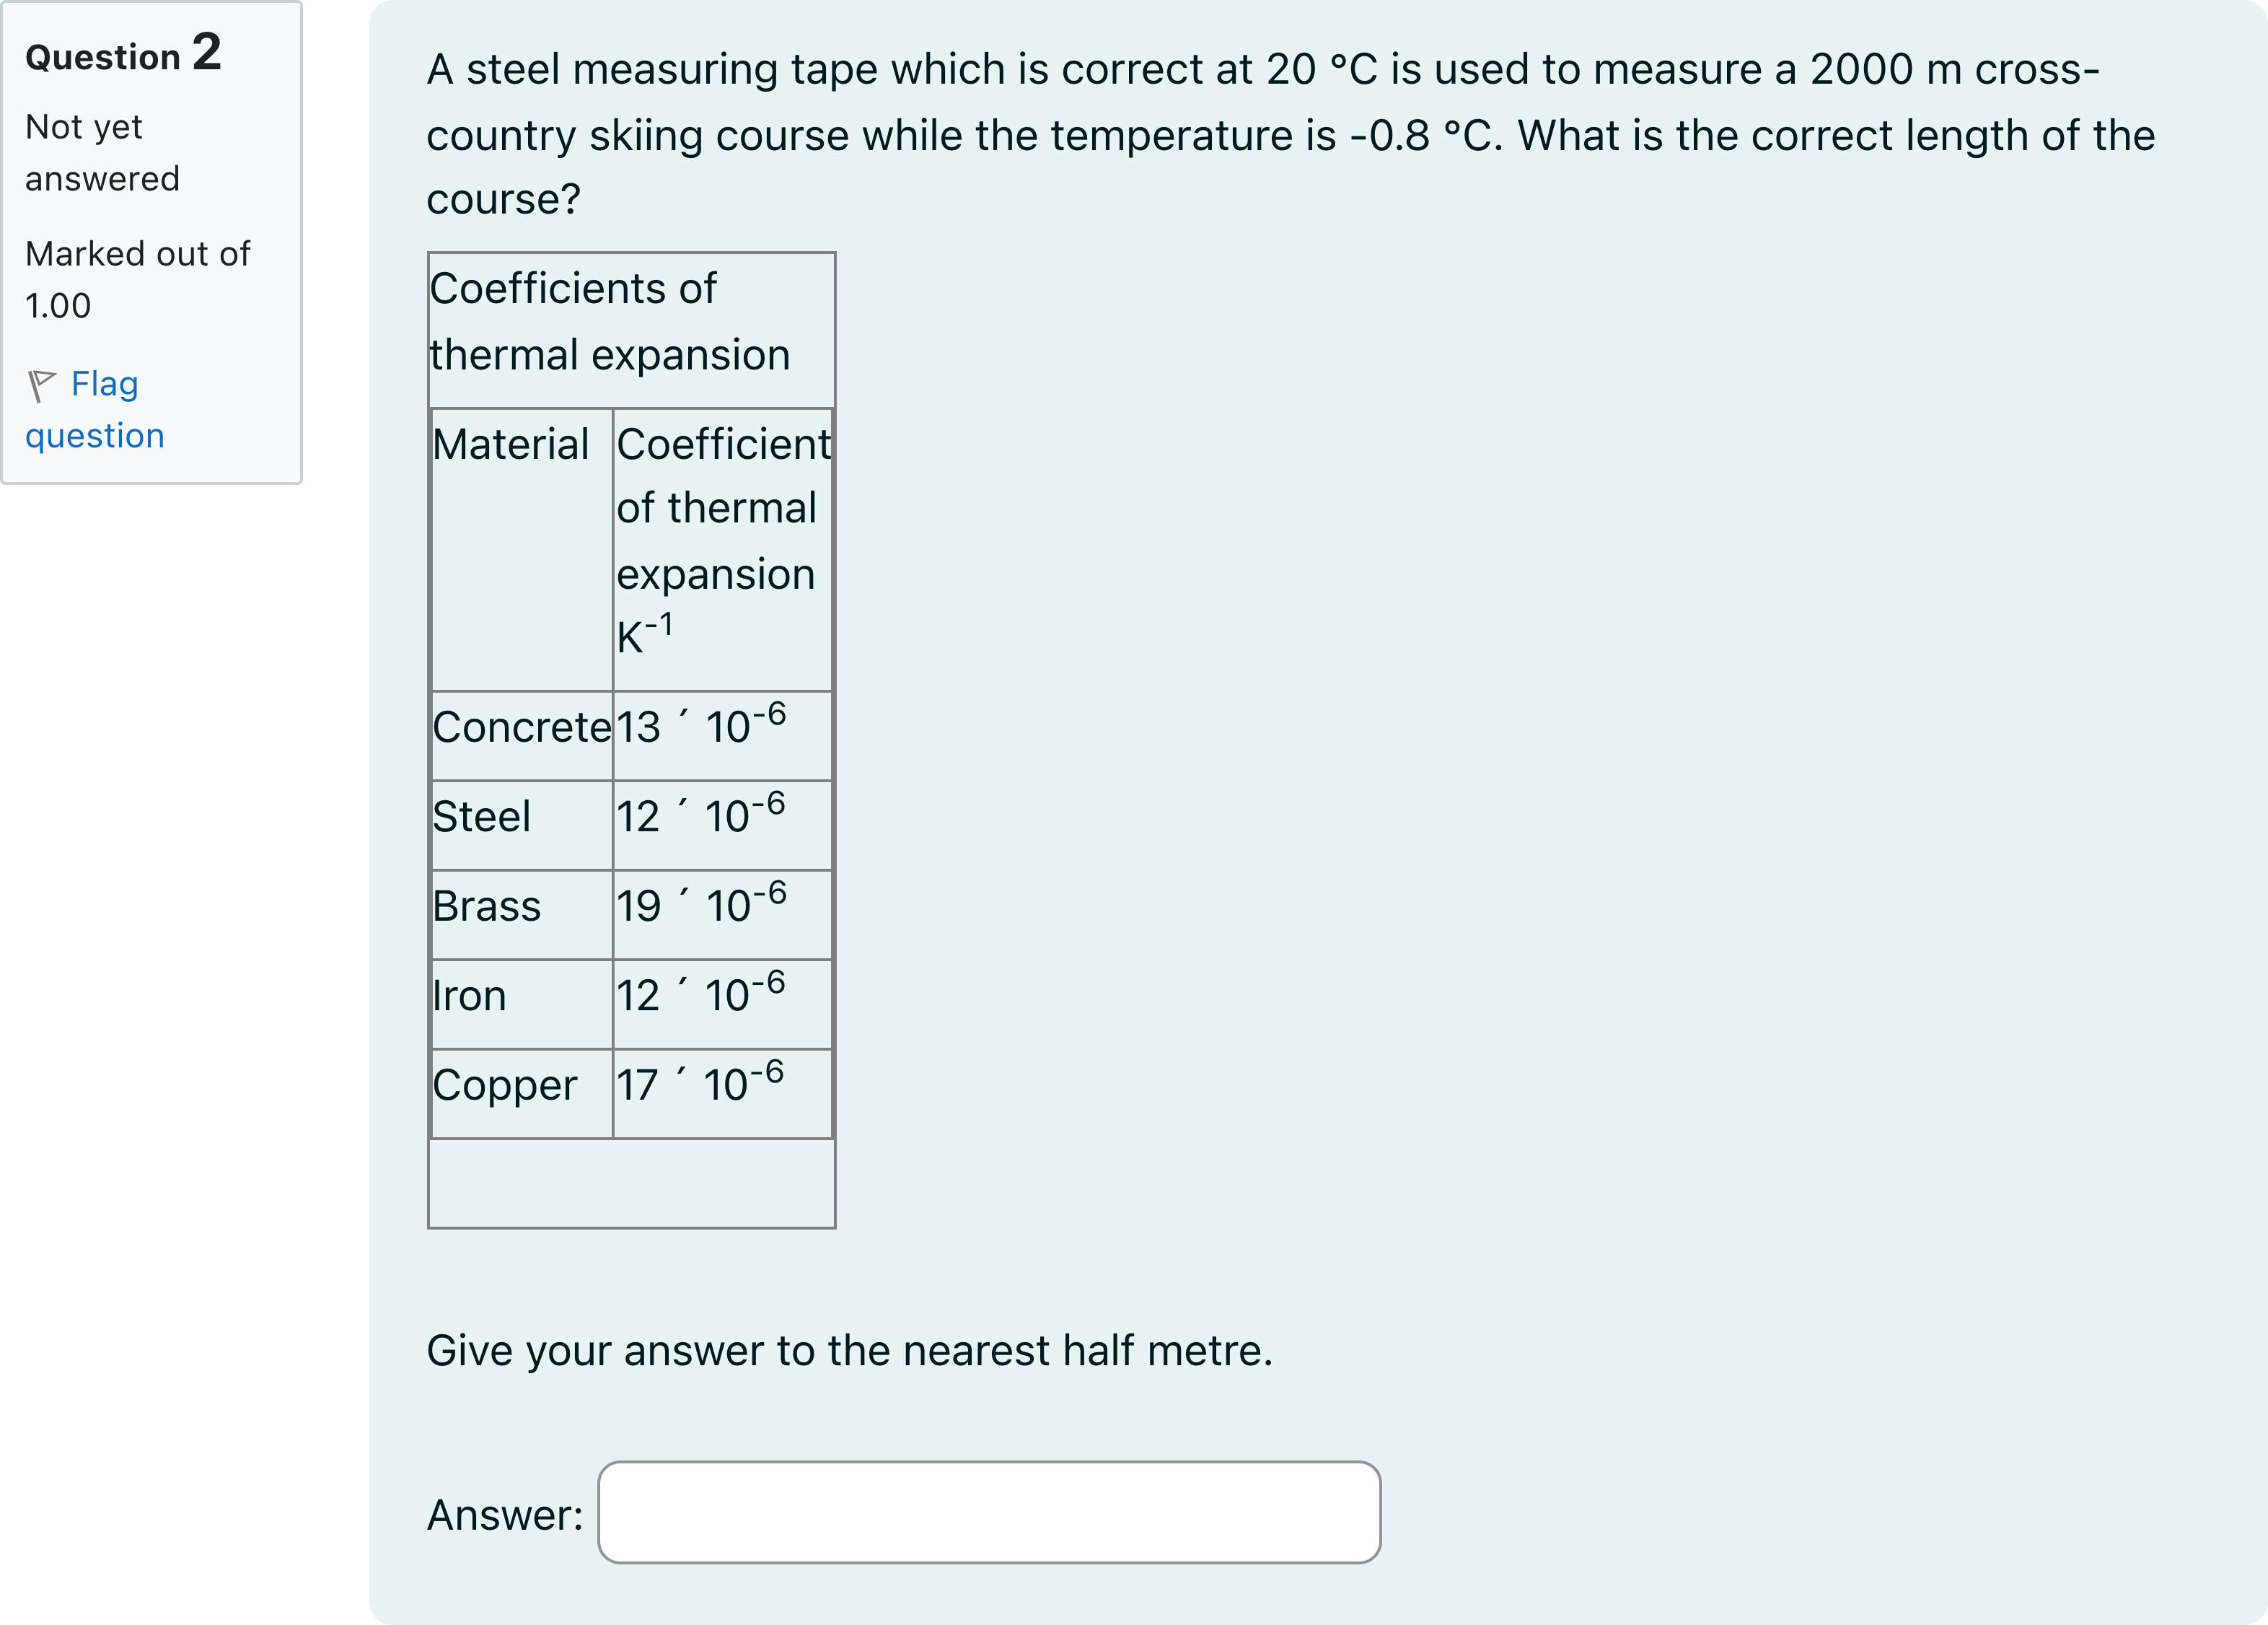Viewport: 2268px width, 1625px height.
Task: Click the Steel row material cell
Action: tap(522, 825)
